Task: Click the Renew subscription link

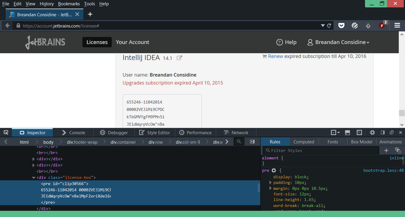Action: (275, 56)
